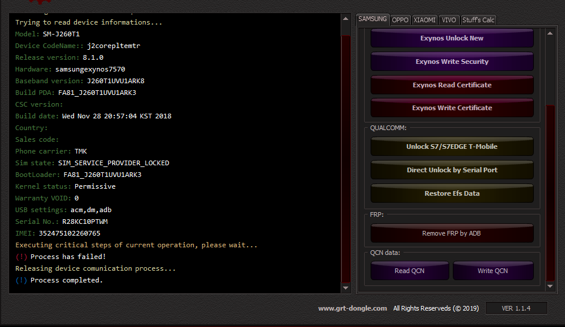Select Direct Unlock by Serial Port
This screenshot has height=327, width=565.
click(452, 170)
